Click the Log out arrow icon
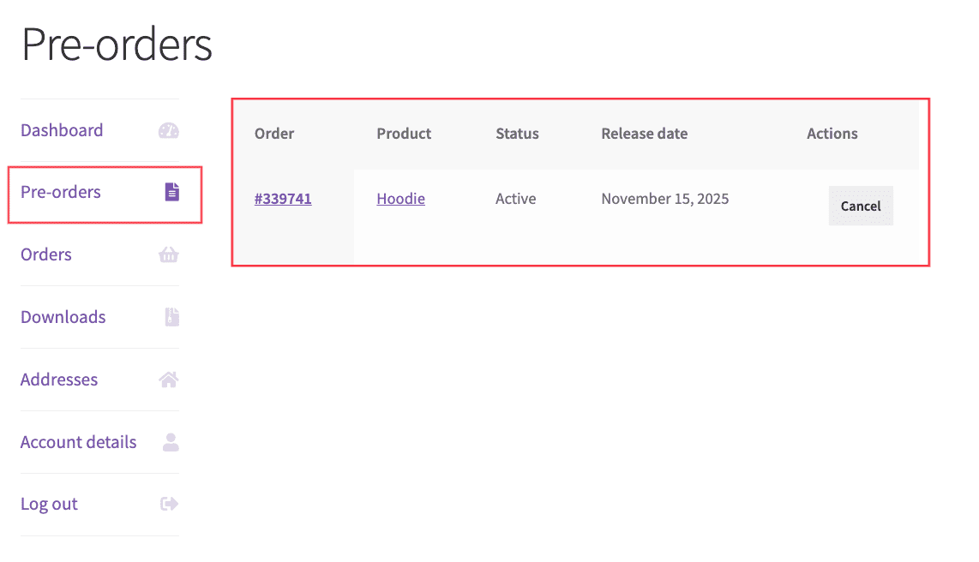Viewport: 979px width, 562px height. (x=169, y=504)
